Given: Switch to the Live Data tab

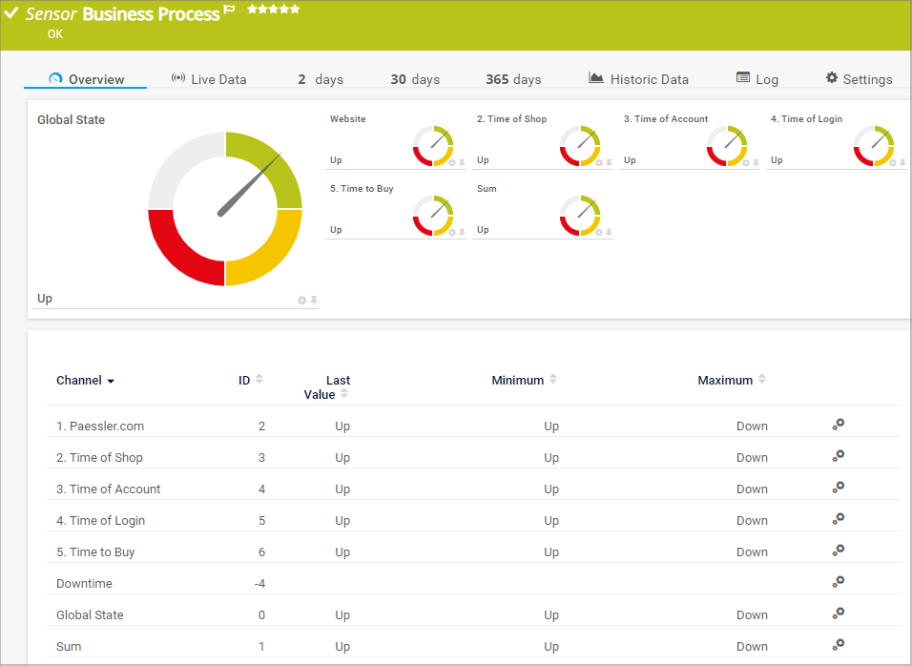Looking at the screenshot, I should click(208, 79).
